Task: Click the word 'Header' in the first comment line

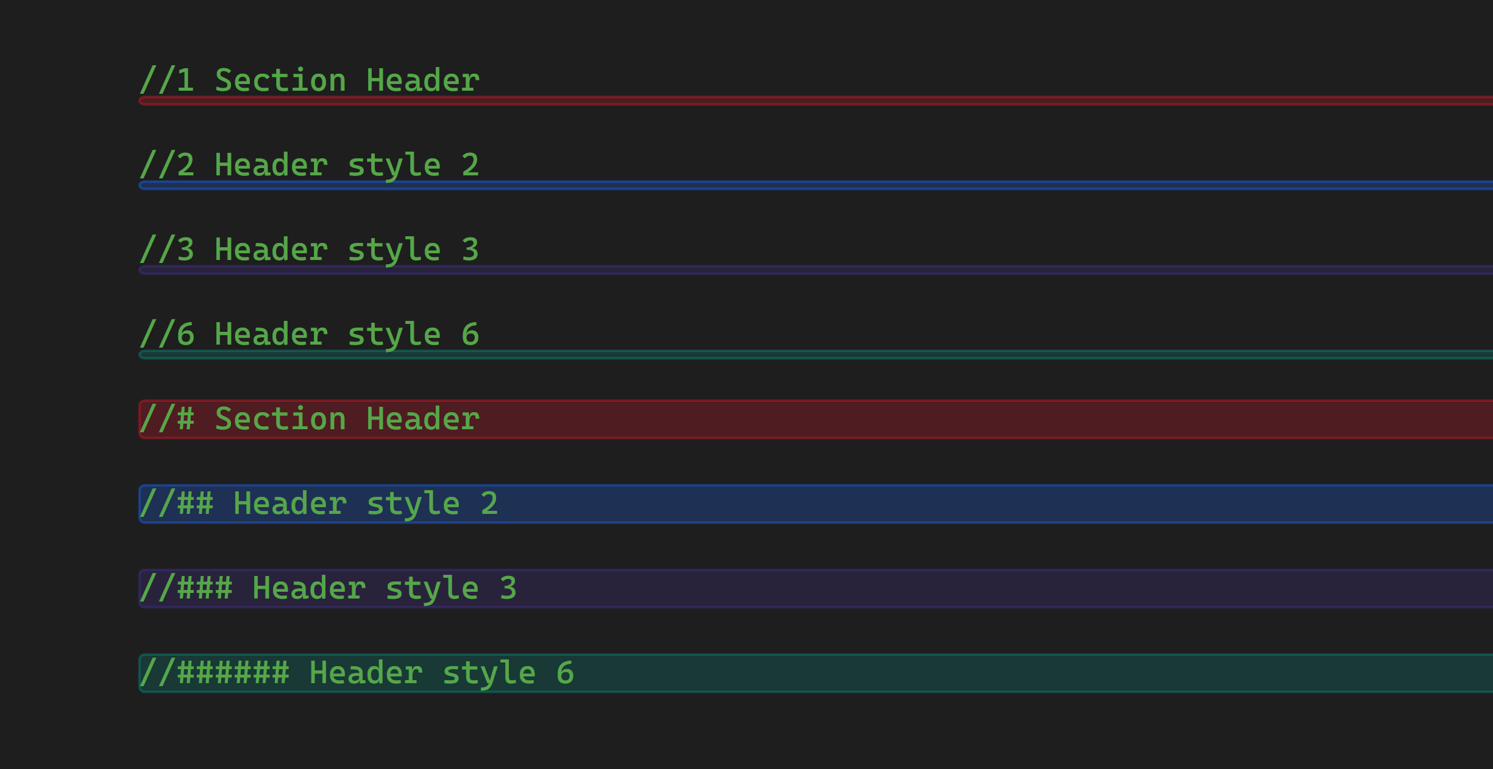Action: point(422,80)
